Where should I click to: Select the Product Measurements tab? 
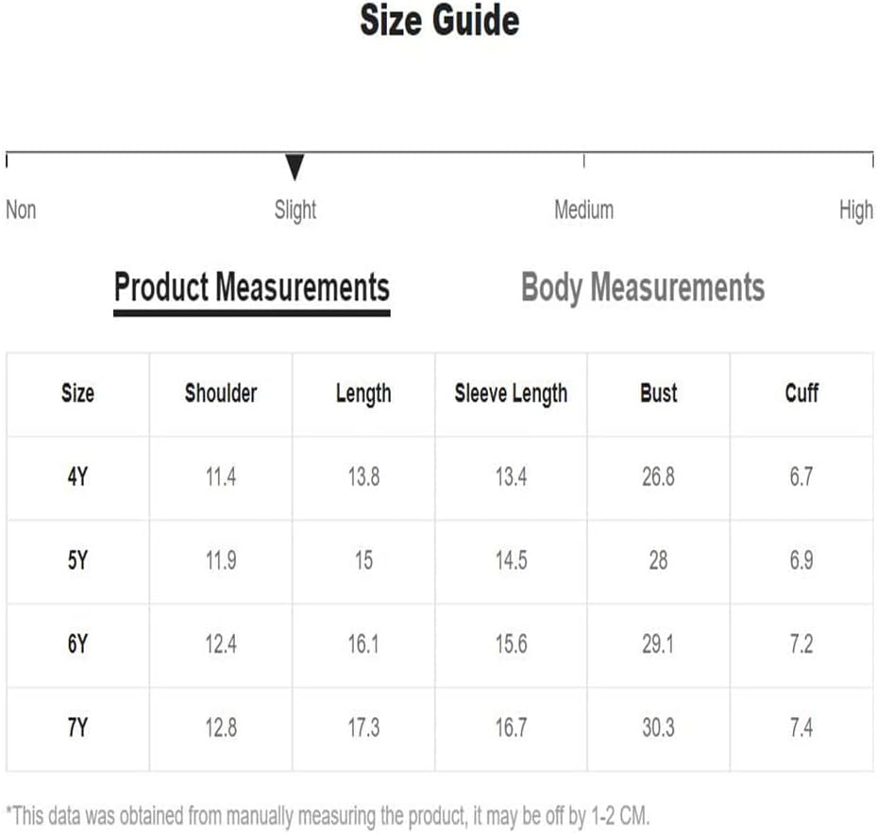point(252,288)
